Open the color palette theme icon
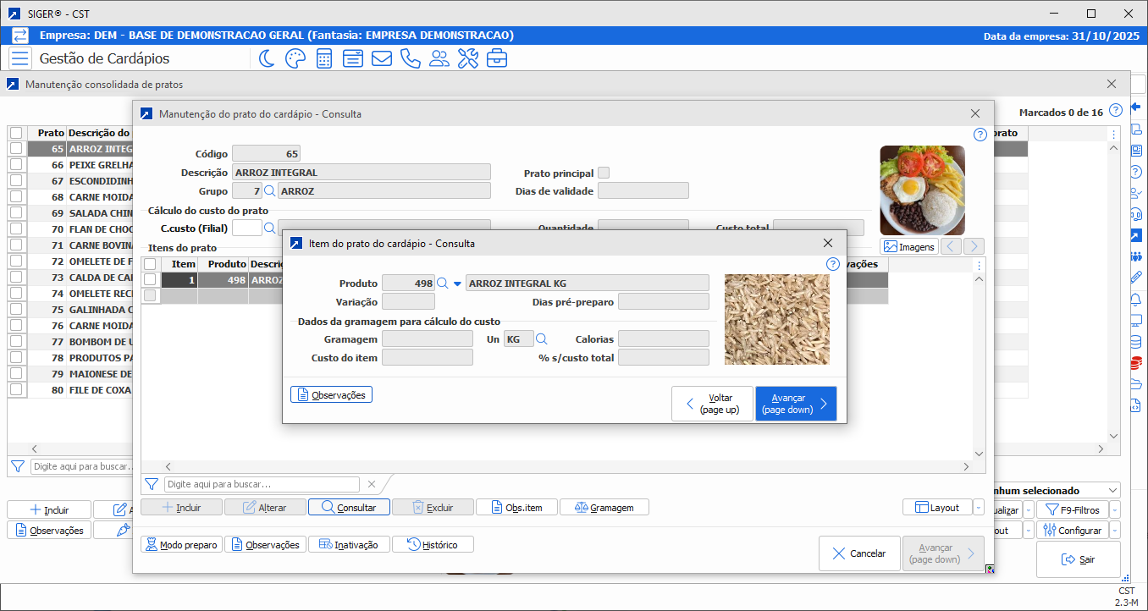 (295, 58)
